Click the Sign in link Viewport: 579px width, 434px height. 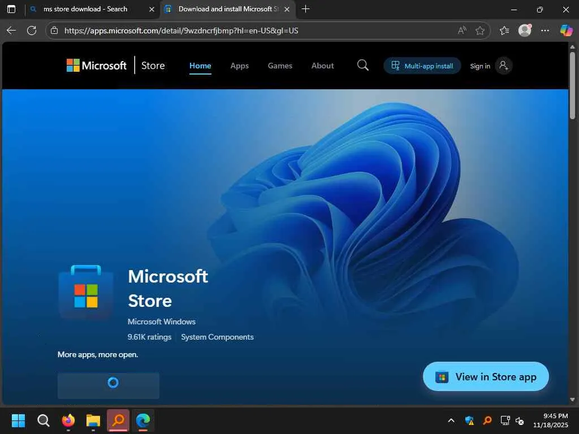479,66
